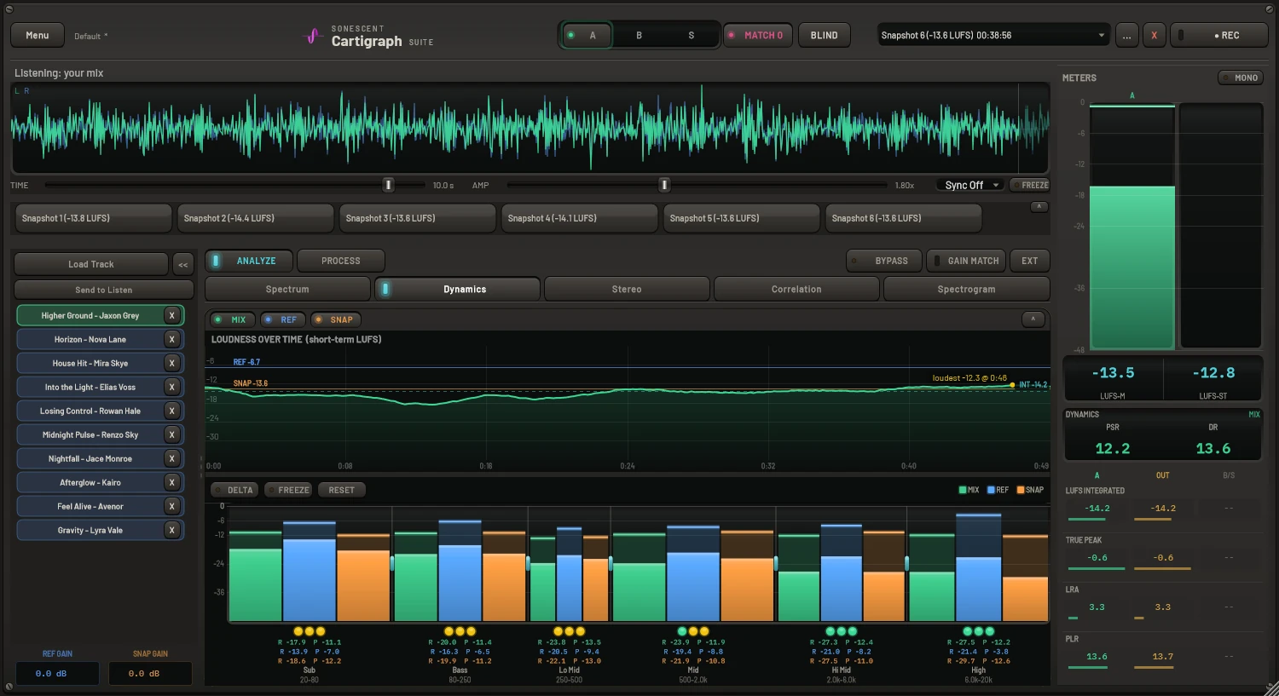The image size is (1279, 696).
Task: Click the TIME slider handle
Action: [x=388, y=185]
